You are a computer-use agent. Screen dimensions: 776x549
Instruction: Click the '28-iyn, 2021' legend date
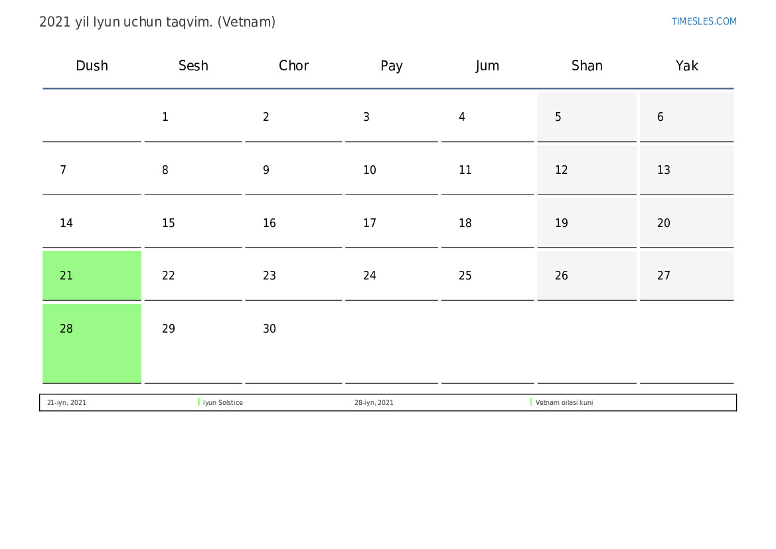tap(374, 402)
